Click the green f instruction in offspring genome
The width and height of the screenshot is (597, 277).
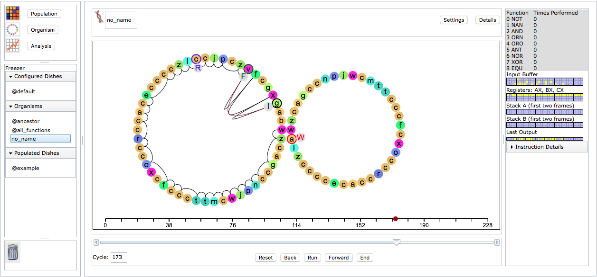(401, 125)
